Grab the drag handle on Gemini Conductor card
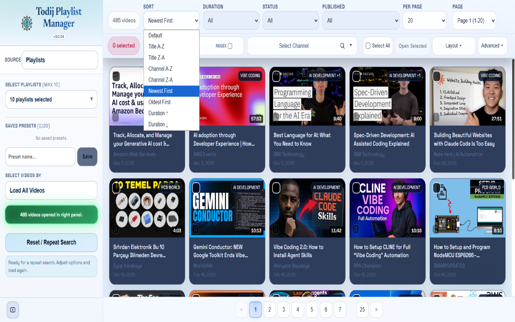This screenshot has height=322, width=515. tap(196, 229)
